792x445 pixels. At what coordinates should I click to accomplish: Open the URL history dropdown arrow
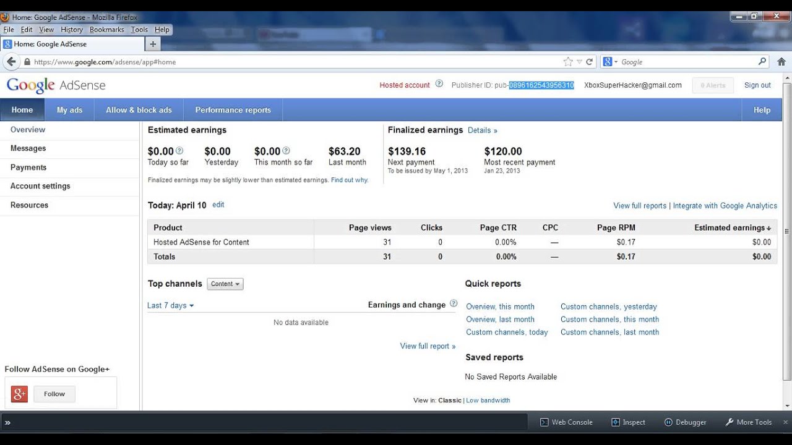(579, 62)
